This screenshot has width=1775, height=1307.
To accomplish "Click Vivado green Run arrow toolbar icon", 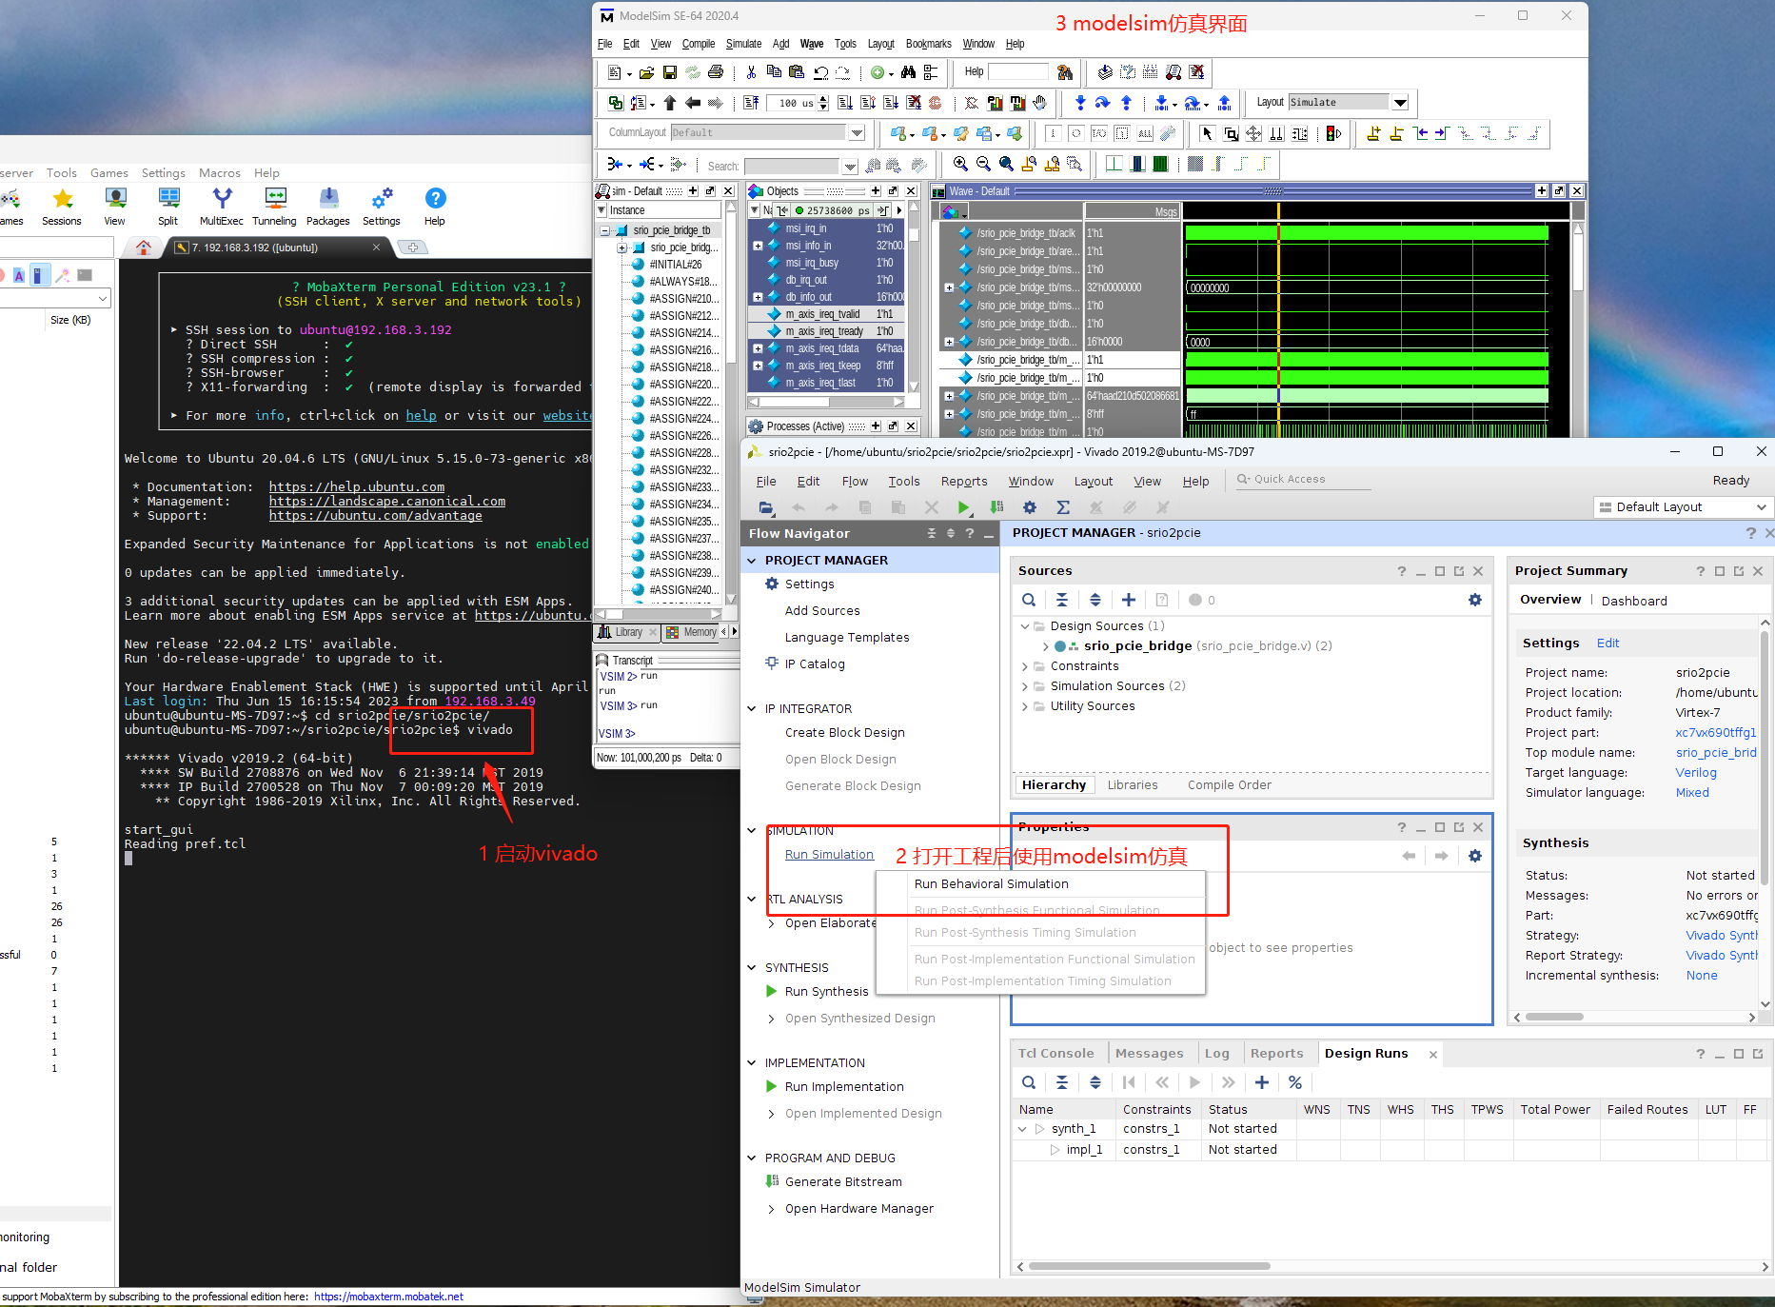I will [963, 507].
